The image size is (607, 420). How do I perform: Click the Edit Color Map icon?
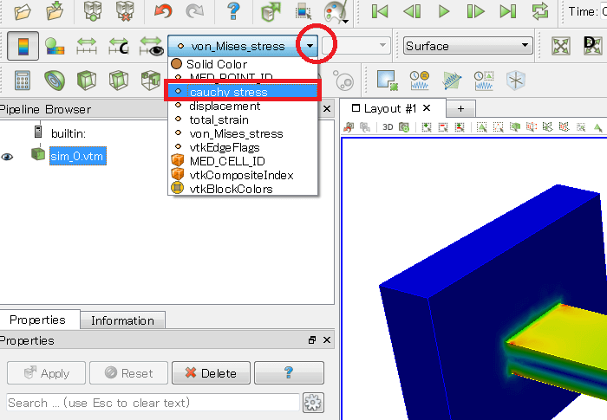point(51,46)
